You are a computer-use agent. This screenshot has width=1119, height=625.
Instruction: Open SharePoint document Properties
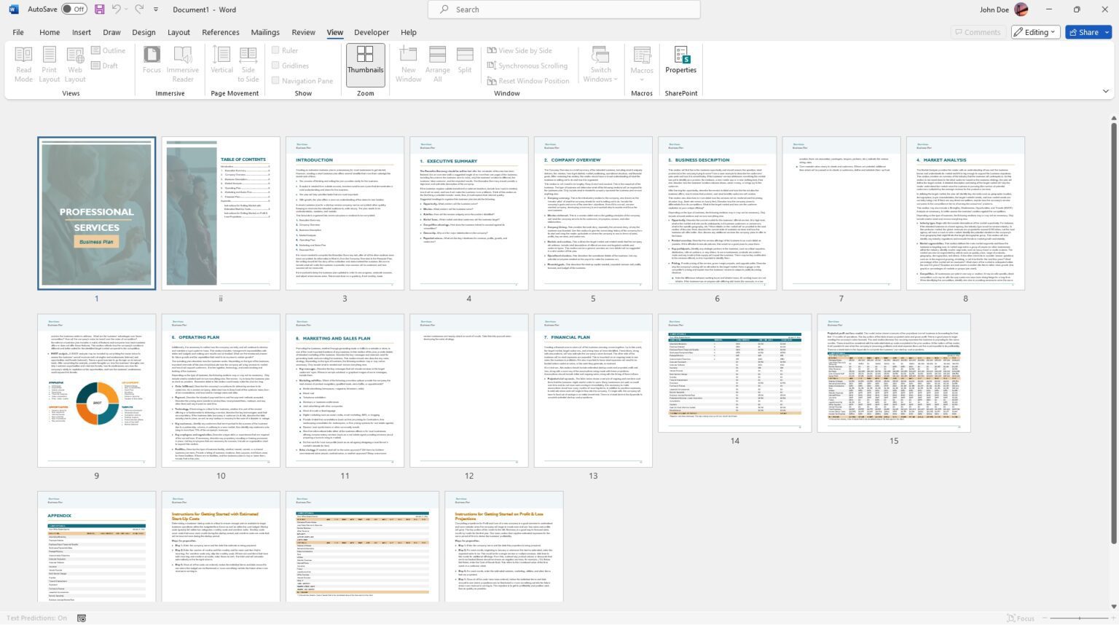pos(680,65)
